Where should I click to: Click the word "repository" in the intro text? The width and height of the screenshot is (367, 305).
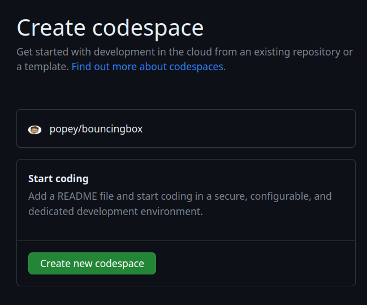click(x=317, y=53)
